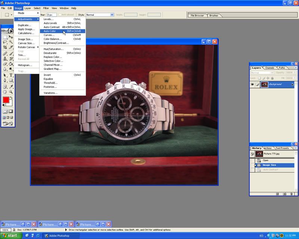
Task: Click the white background color swatch
Action: tap(10, 104)
